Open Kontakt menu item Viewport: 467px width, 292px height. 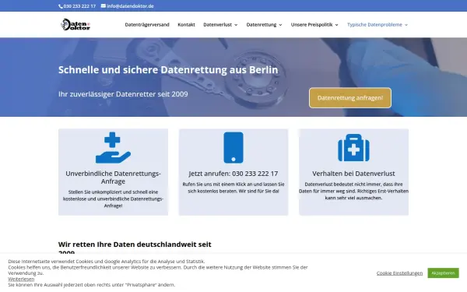coord(187,25)
